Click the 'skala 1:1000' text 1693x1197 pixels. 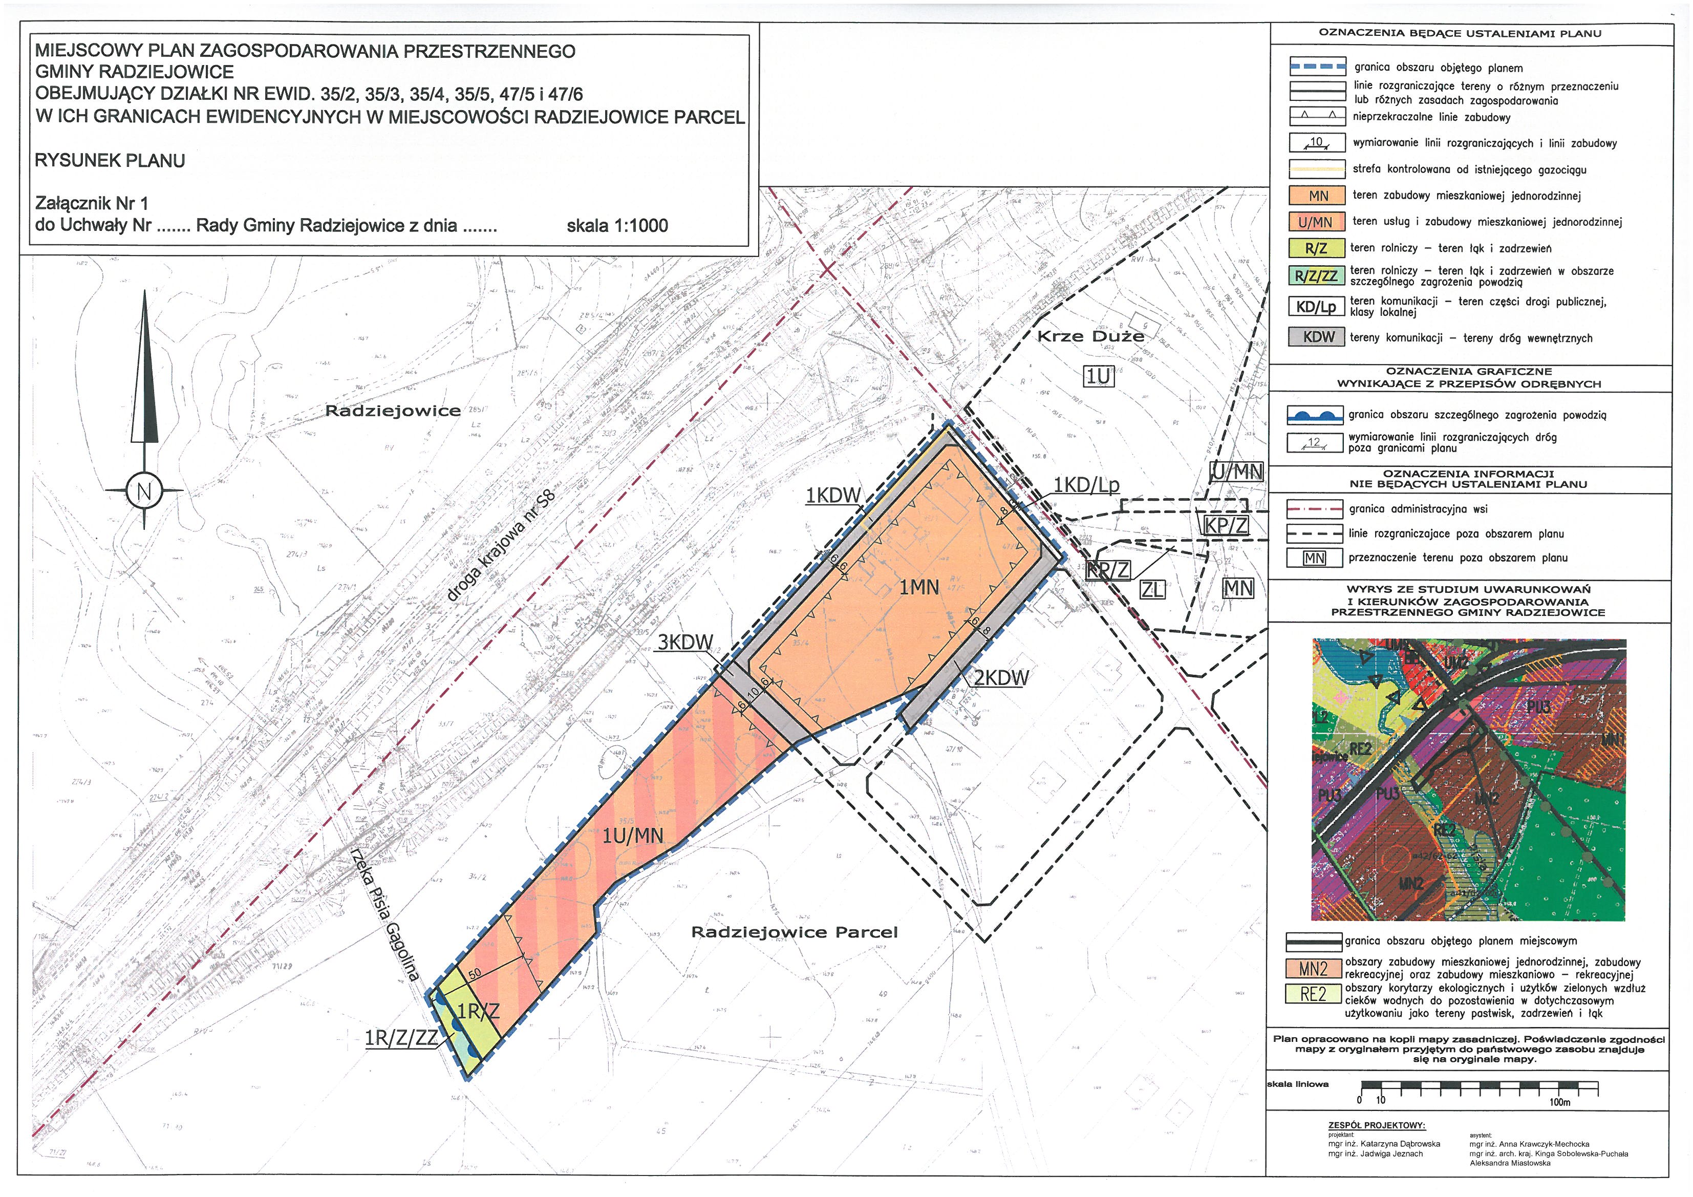(617, 226)
